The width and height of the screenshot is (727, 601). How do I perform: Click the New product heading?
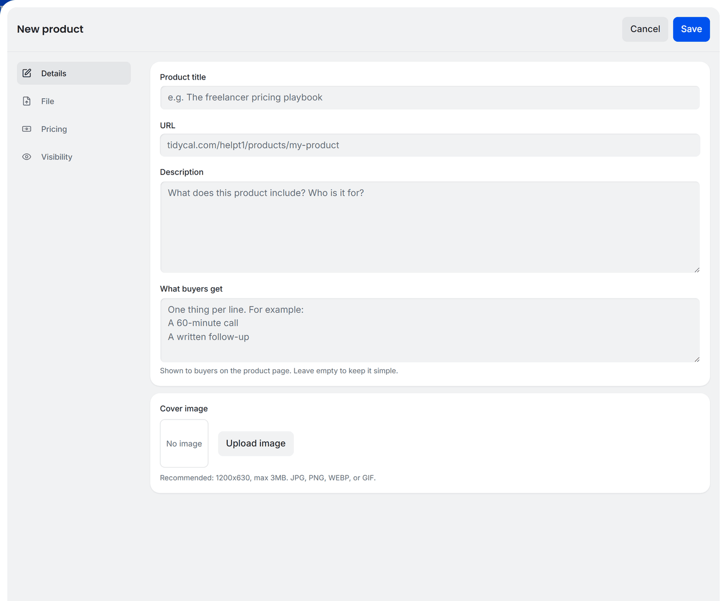click(x=50, y=29)
